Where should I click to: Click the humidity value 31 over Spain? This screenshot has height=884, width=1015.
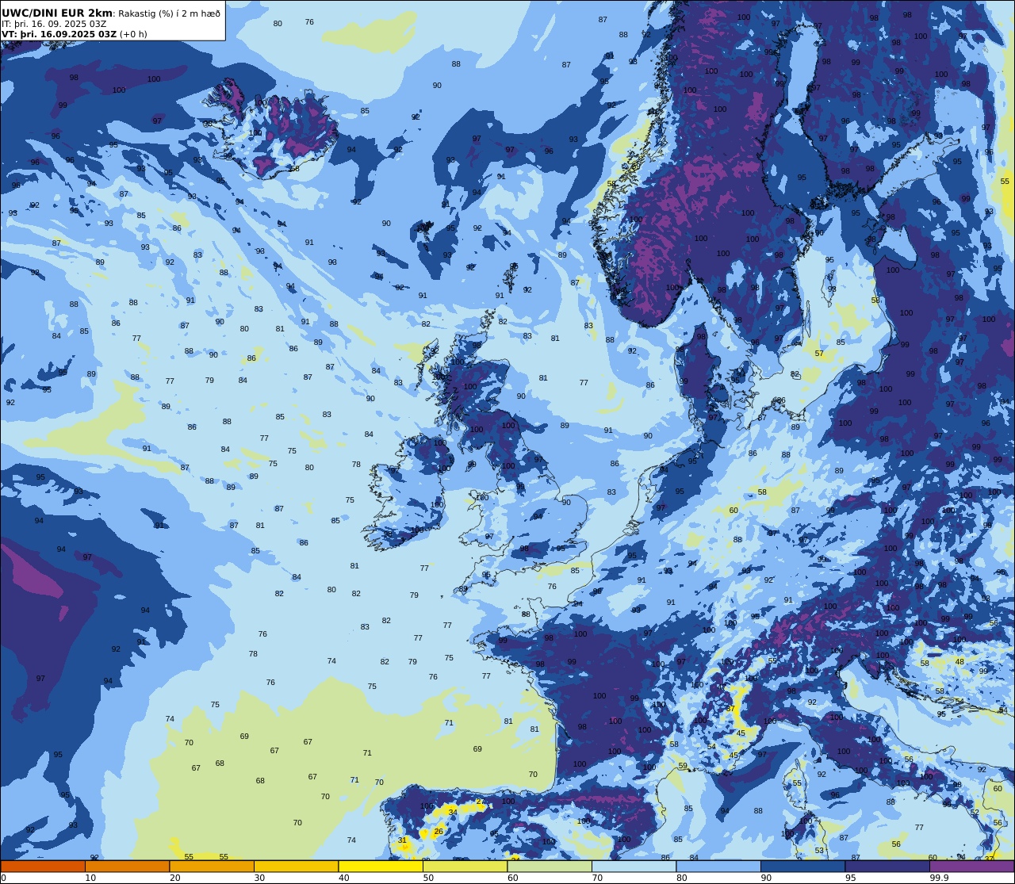[x=402, y=840]
